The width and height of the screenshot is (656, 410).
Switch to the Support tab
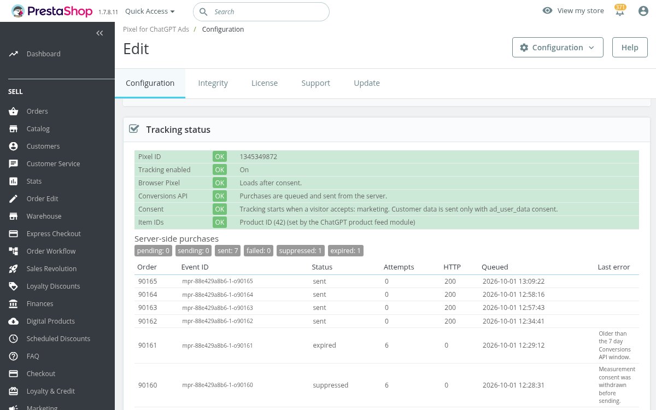coord(315,83)
